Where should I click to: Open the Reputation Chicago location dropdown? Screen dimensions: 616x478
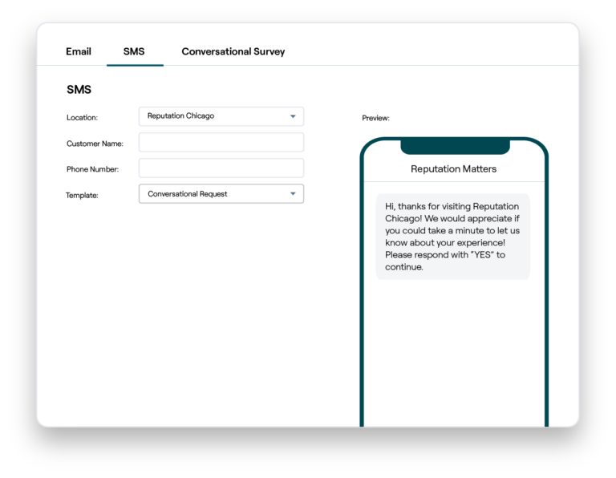(x=213, y=116)
